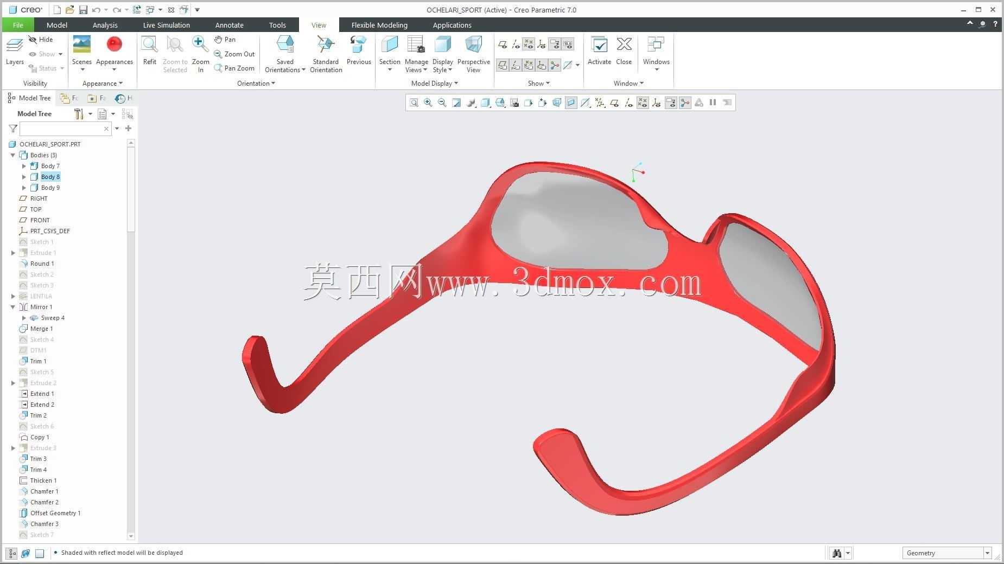Open the Flexible Modeling tab
1004x564 pixels.
[379, 25]
